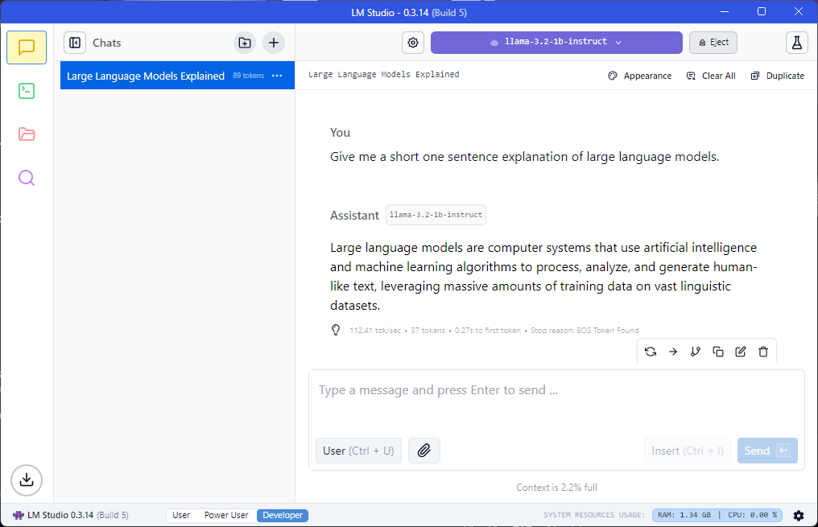Open My Models in the left sidebar
The image size is (818, 527).
click(x=27, y=134)
